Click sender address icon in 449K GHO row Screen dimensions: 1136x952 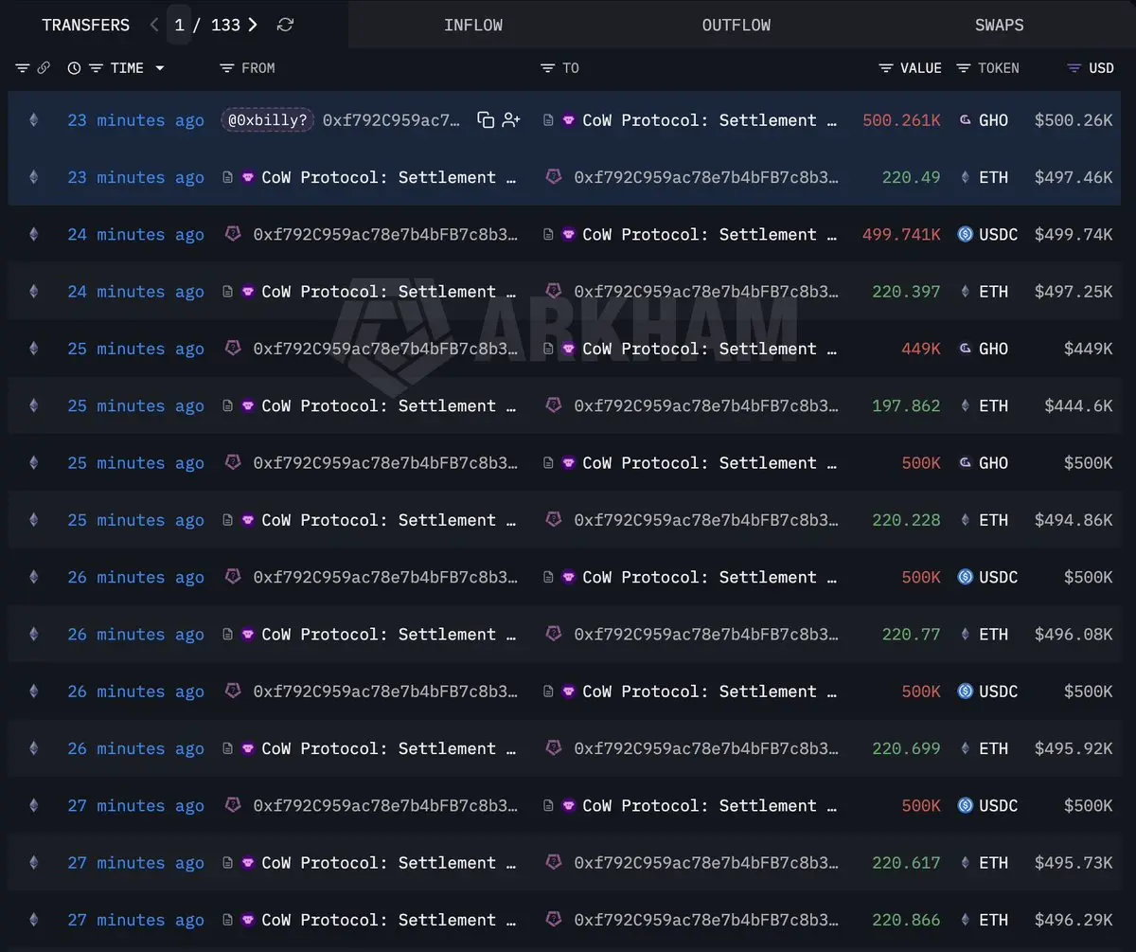pos(233,349)
